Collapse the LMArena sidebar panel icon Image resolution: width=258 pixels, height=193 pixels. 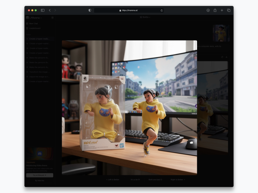pyautogui.click(x=52, y=18)
